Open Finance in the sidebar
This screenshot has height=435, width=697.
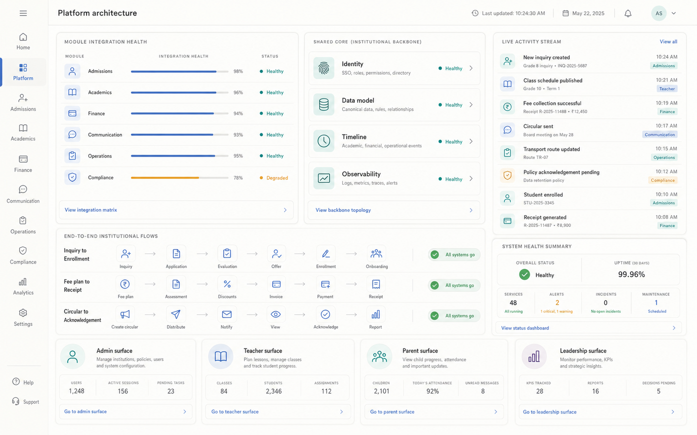pos(23,164)
